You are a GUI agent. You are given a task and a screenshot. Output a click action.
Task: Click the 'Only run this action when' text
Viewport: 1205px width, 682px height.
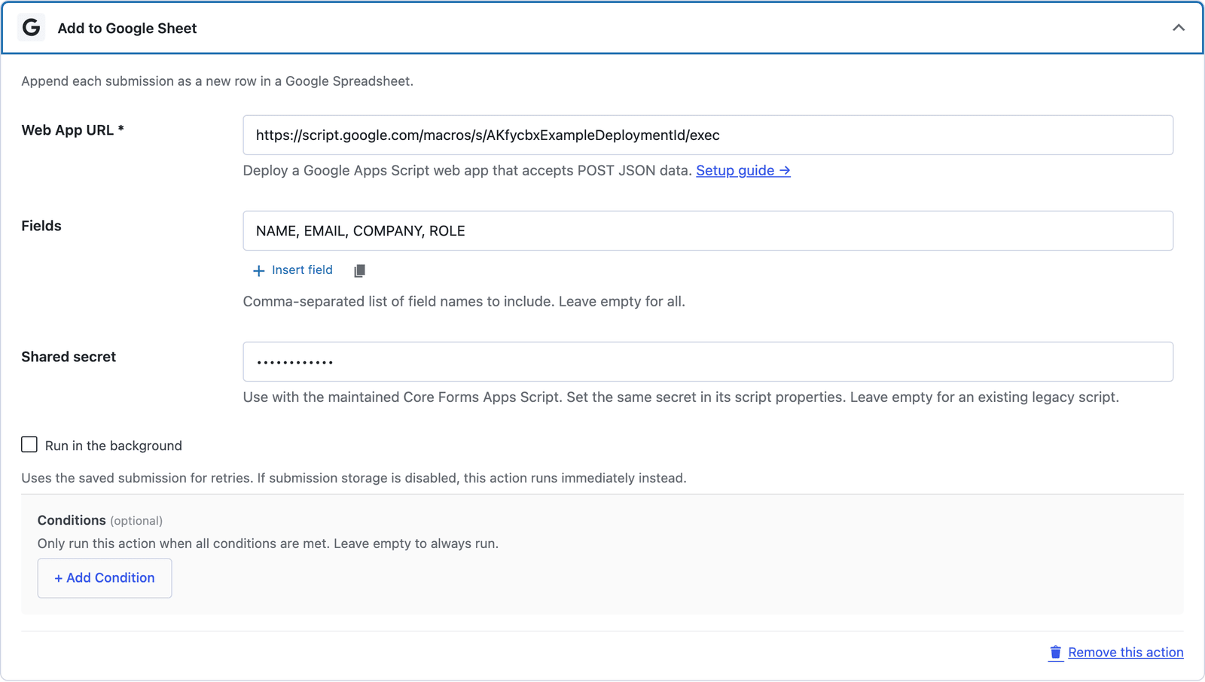tap(268, 543)
